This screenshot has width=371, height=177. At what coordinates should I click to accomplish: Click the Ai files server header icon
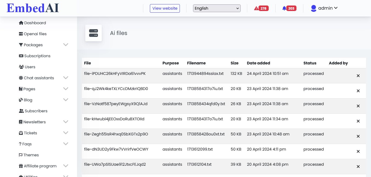[x=94, y=33]
